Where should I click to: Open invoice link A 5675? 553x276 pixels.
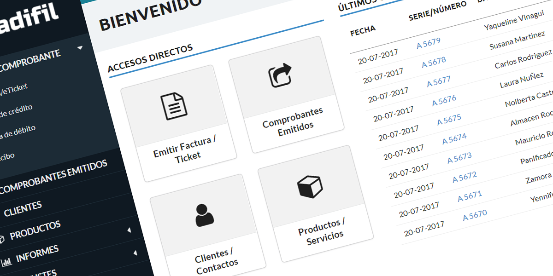click(449, 120)
